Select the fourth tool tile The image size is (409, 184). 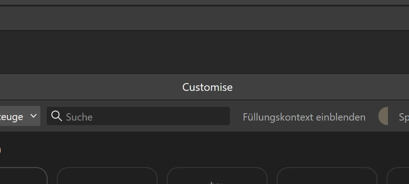[x=327, y=177]
